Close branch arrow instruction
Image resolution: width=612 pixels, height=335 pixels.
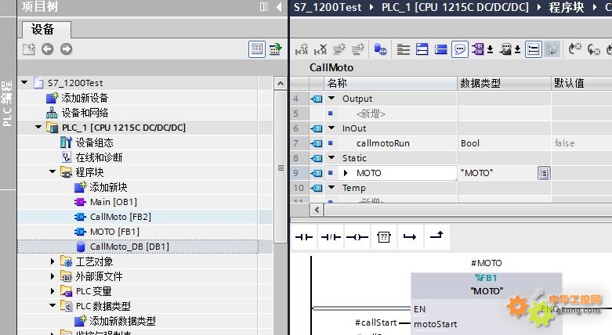(436, 236)
